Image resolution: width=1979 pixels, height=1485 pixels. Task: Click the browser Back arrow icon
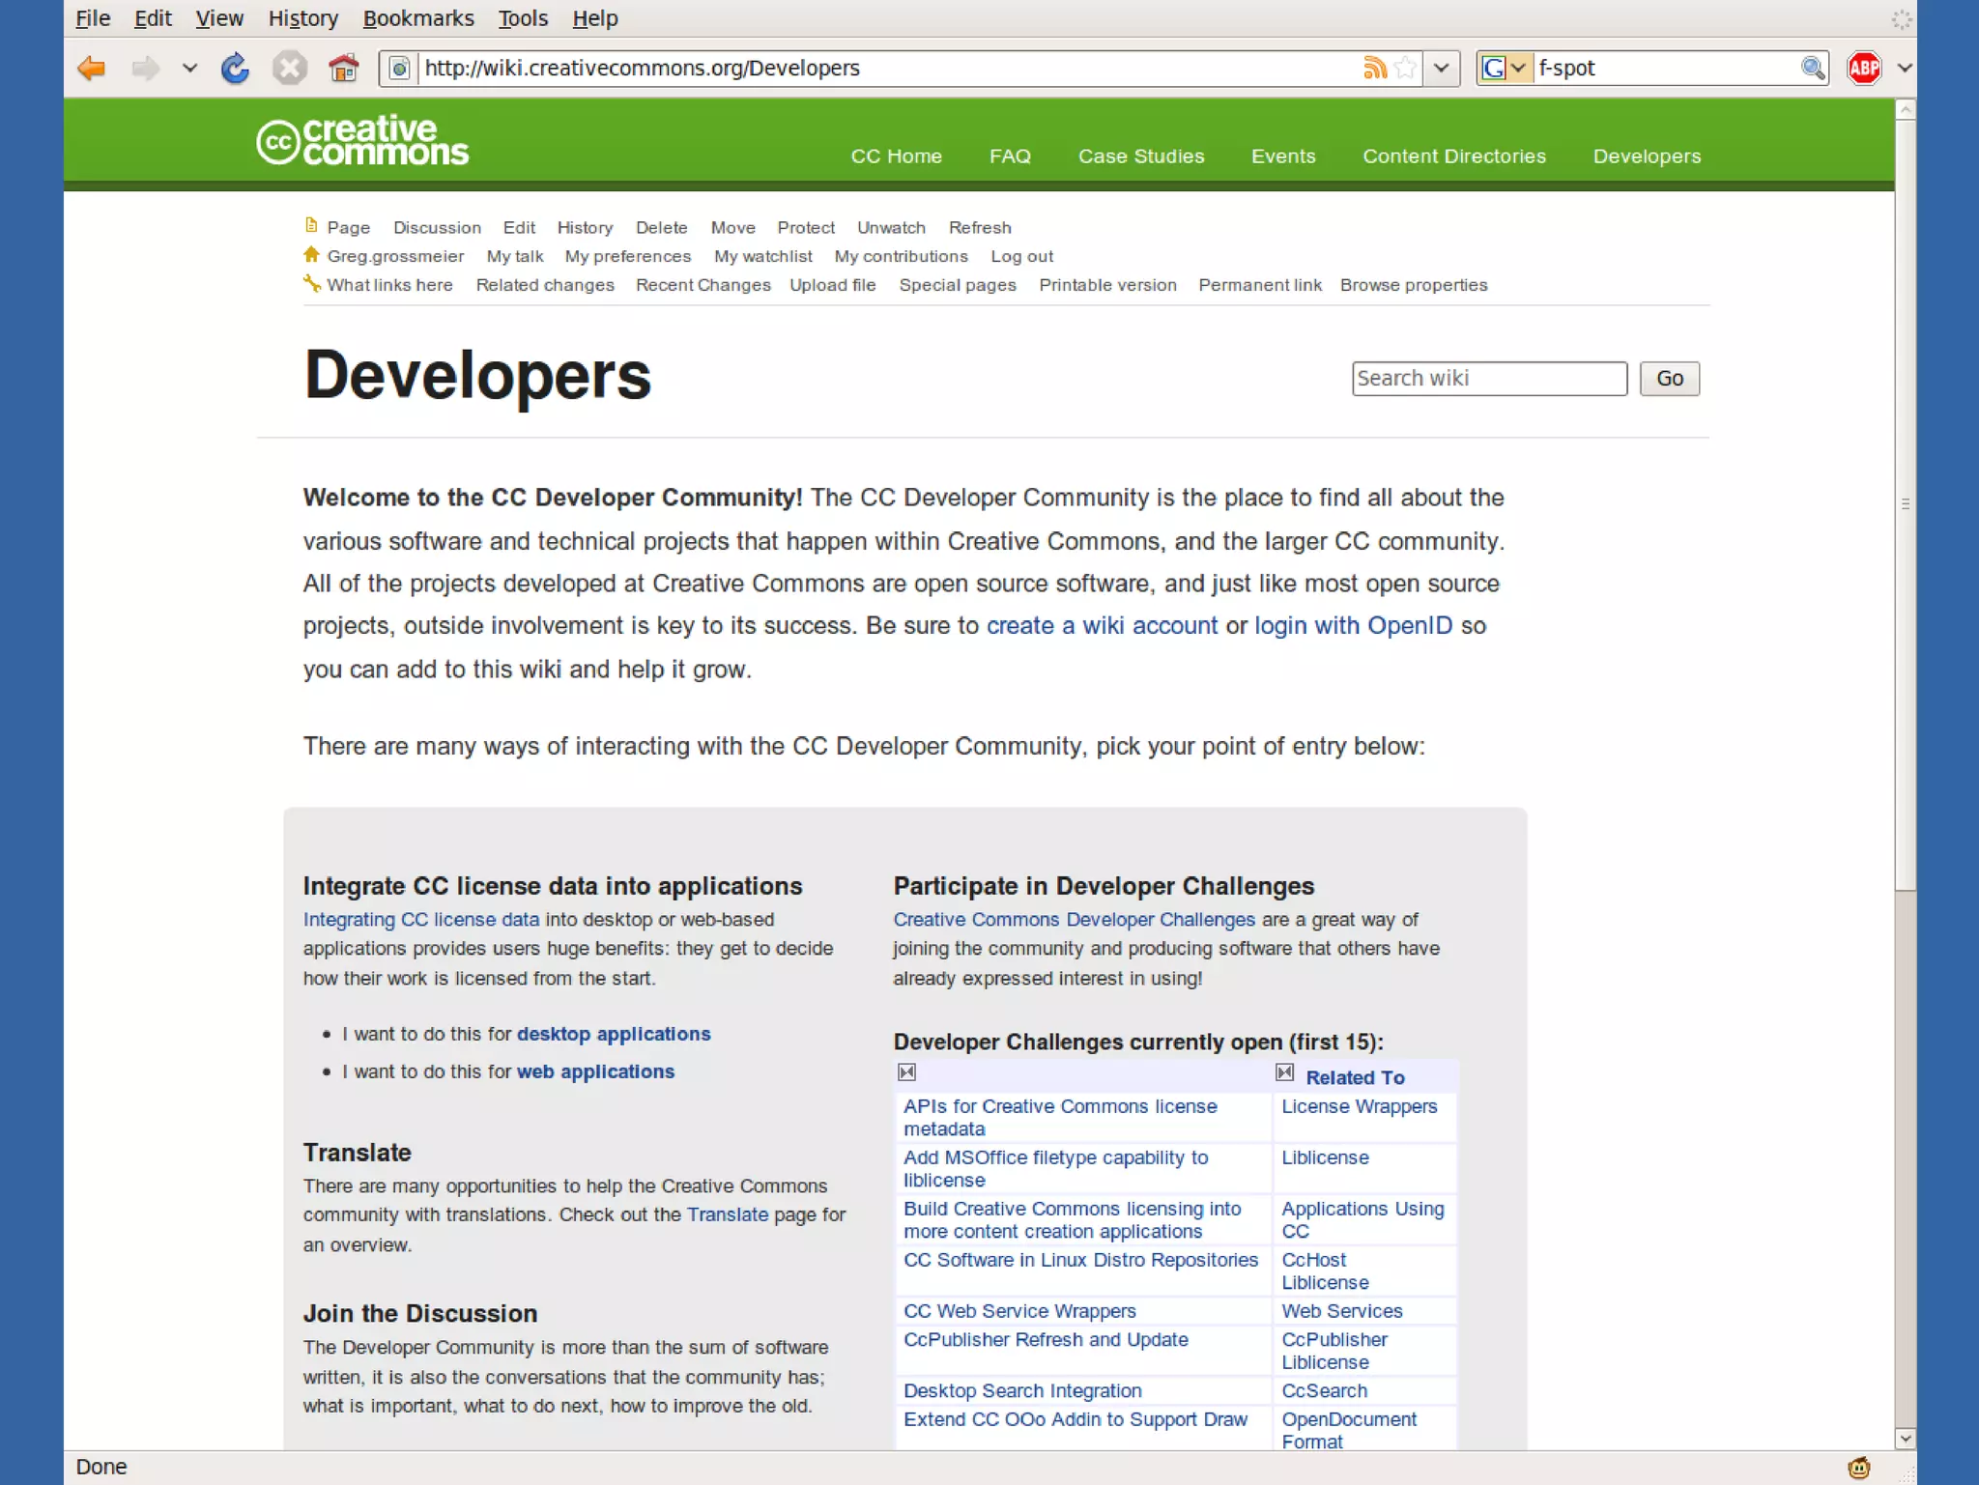[91, 69]
